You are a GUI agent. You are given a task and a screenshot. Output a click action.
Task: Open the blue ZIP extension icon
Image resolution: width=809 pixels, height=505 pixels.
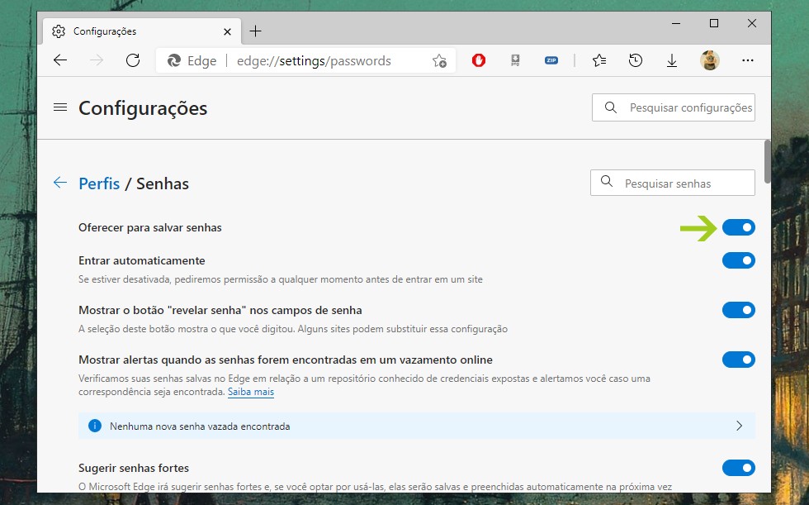point(551,60)
